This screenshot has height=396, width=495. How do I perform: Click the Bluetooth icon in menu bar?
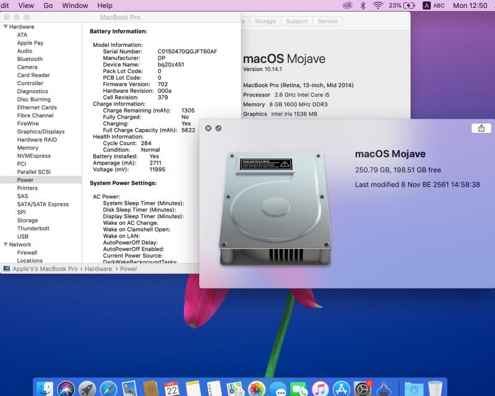[x=363, y=6]
